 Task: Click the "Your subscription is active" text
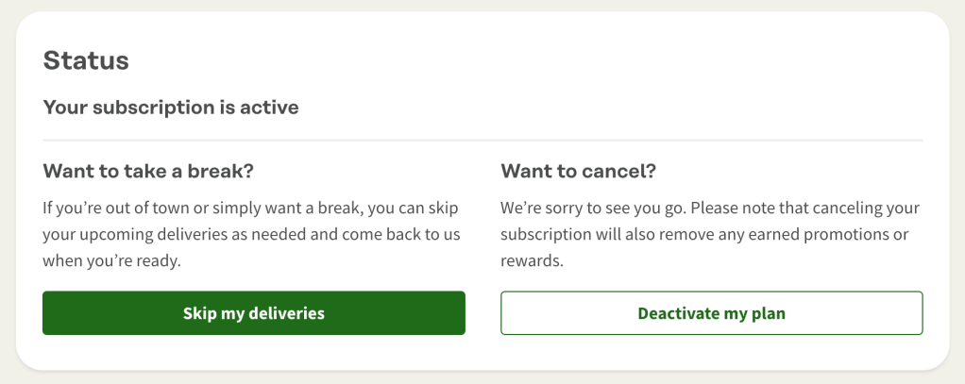pos(171,108)
